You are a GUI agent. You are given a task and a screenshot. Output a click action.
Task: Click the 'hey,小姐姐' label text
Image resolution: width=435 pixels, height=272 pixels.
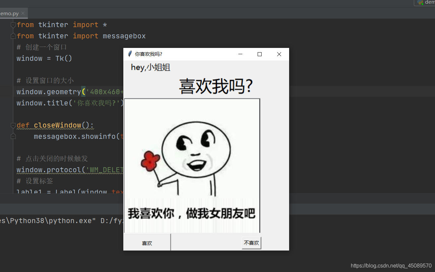(151, 67)
